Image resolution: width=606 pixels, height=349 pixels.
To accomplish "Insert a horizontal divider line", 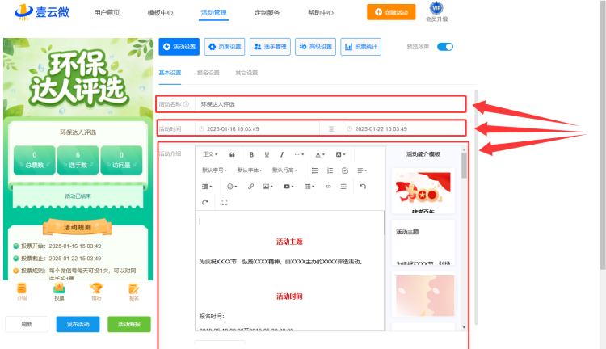I will tap(343, 187).
